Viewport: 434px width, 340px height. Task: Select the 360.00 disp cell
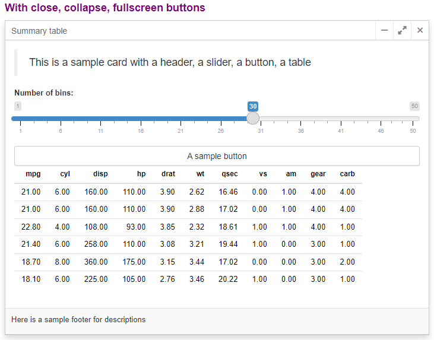(96, 262)
